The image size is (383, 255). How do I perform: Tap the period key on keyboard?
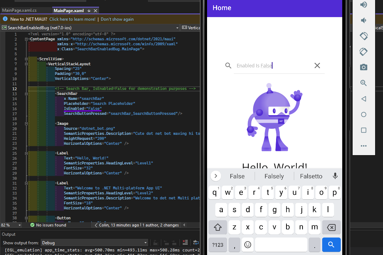(x=315, y=245)
